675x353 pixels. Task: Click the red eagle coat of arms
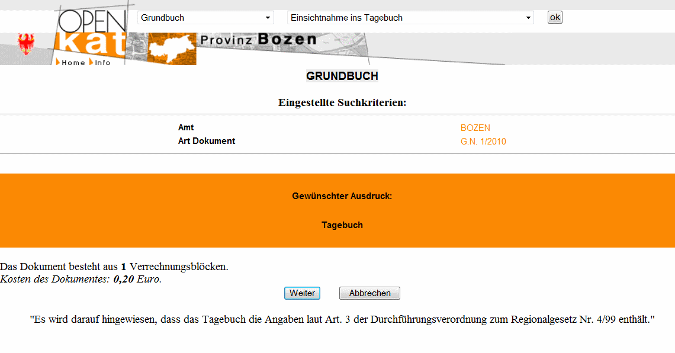click(x=26, y=44)
